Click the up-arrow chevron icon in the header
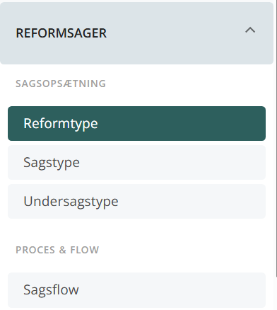This screenshot has width=277, height=310. pyautogui.click(x=250, y=30)
